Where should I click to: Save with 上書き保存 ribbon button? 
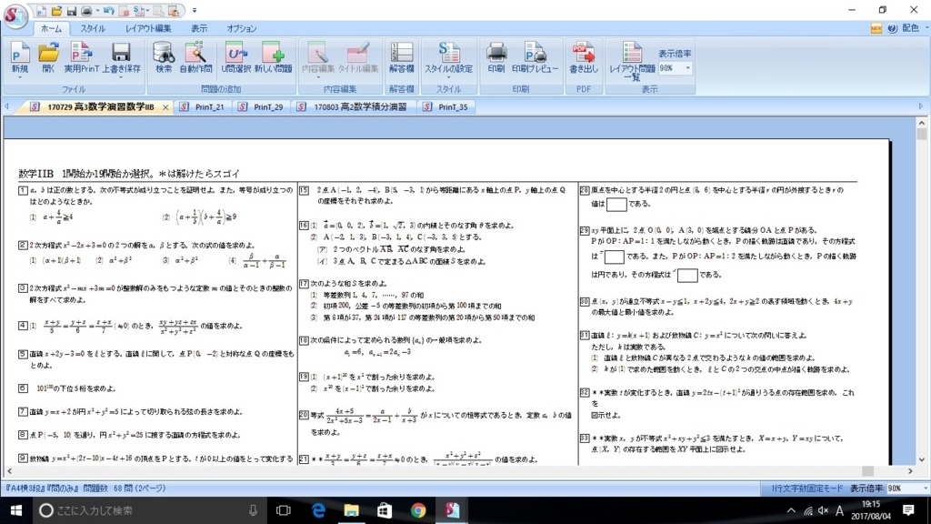[121, 57]
